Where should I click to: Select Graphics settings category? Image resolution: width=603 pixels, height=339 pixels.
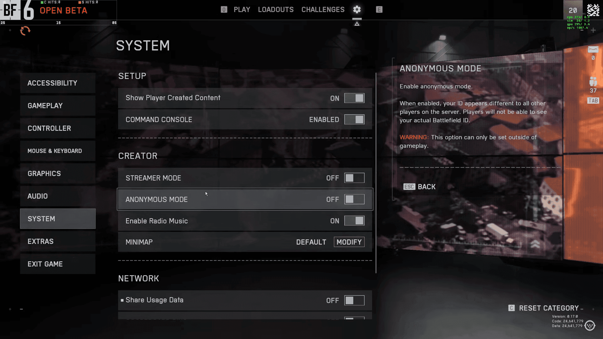[x=58, y=173]
